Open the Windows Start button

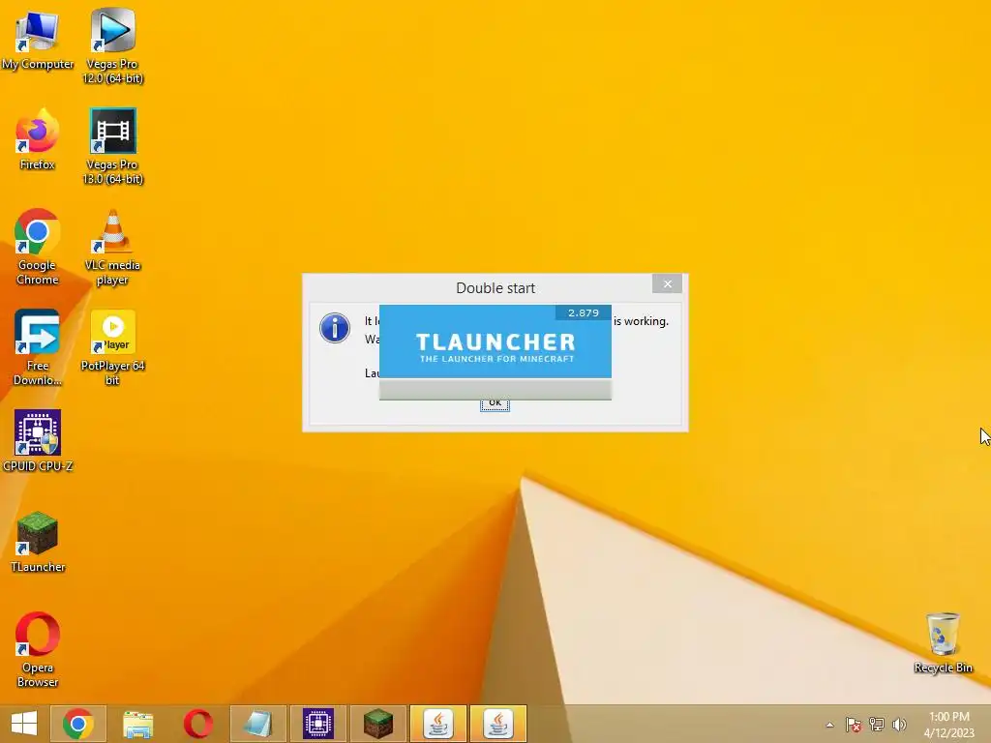coord(24,724)
